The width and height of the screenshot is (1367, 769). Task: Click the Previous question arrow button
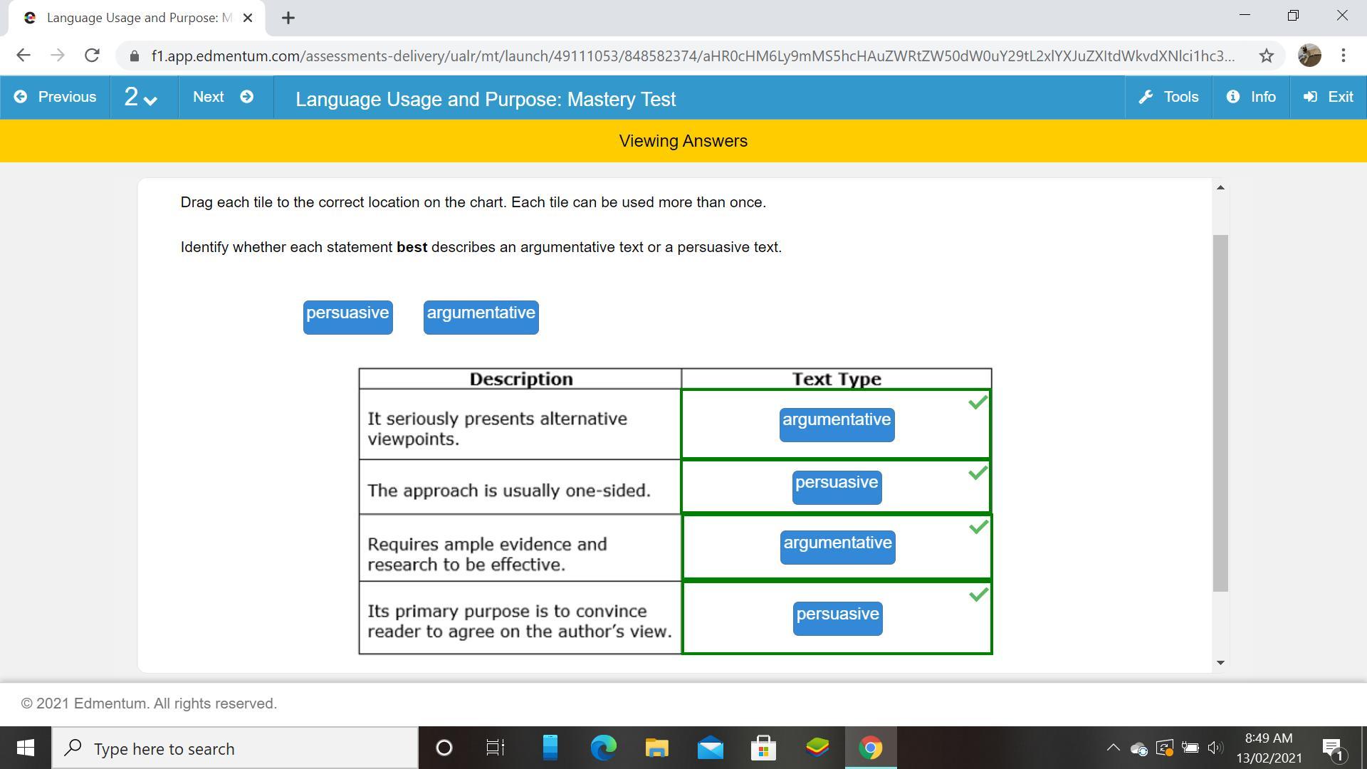click(x=55, y=97)
